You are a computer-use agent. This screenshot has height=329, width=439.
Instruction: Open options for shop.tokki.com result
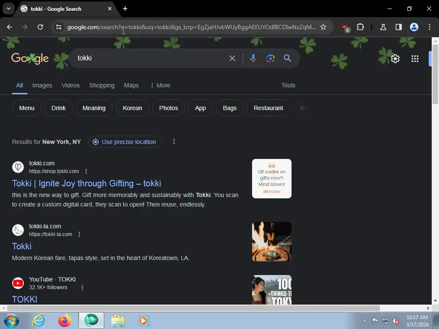tap(86, 171)
